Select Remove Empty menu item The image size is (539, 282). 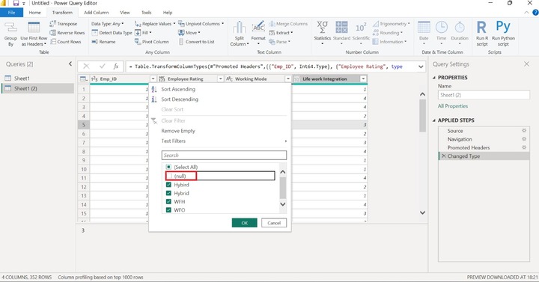click(x=178, y=131)
